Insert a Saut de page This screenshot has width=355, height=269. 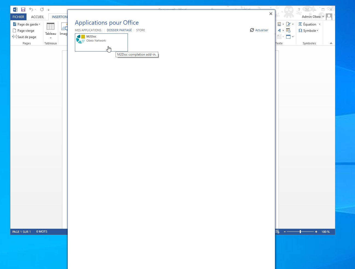24,37
